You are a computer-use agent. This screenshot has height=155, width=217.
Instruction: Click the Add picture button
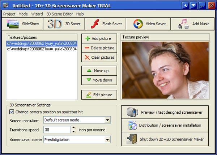point(99,38)
